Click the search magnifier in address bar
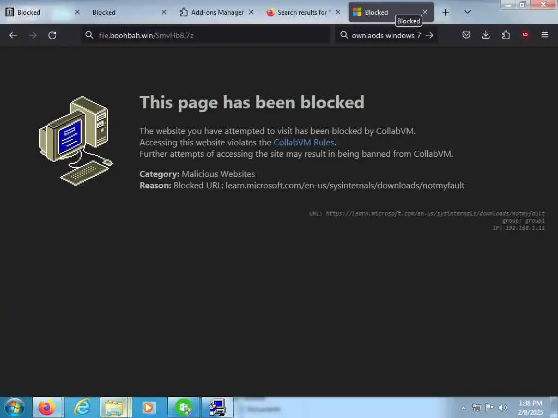The image size is (558, 418). [x=89, y=35]
